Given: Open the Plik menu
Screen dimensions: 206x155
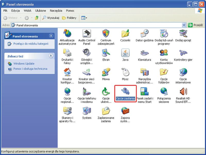Looking at the screenshot, I should pyautogui.click(x=5, y=11).
